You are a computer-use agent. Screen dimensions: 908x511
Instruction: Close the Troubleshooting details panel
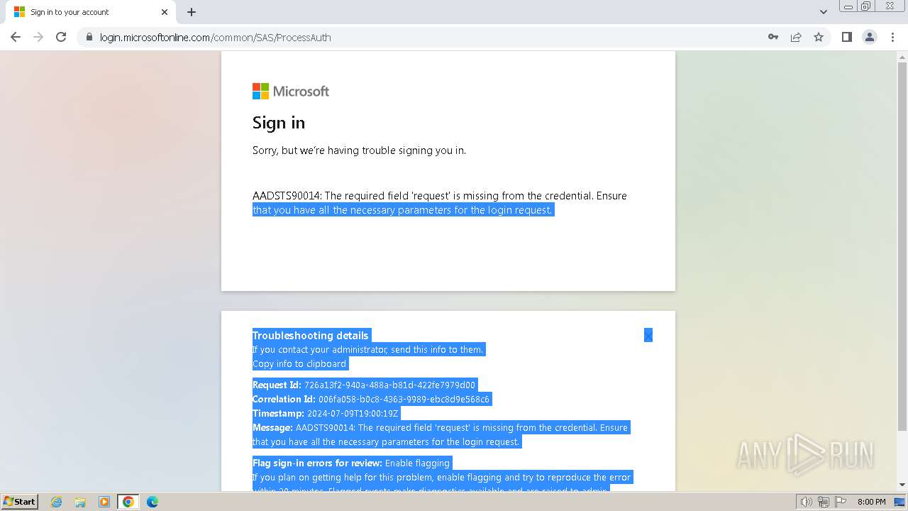pos(648,335)
